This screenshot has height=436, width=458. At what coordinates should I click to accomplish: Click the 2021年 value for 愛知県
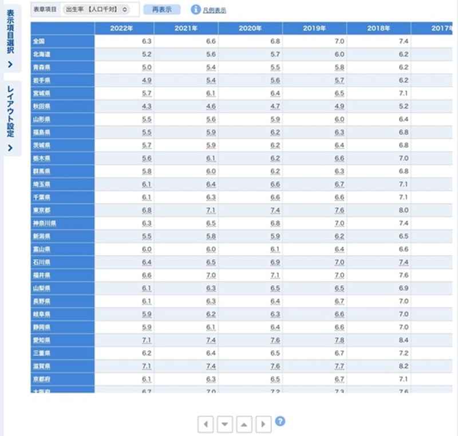[x=211, y=340]
